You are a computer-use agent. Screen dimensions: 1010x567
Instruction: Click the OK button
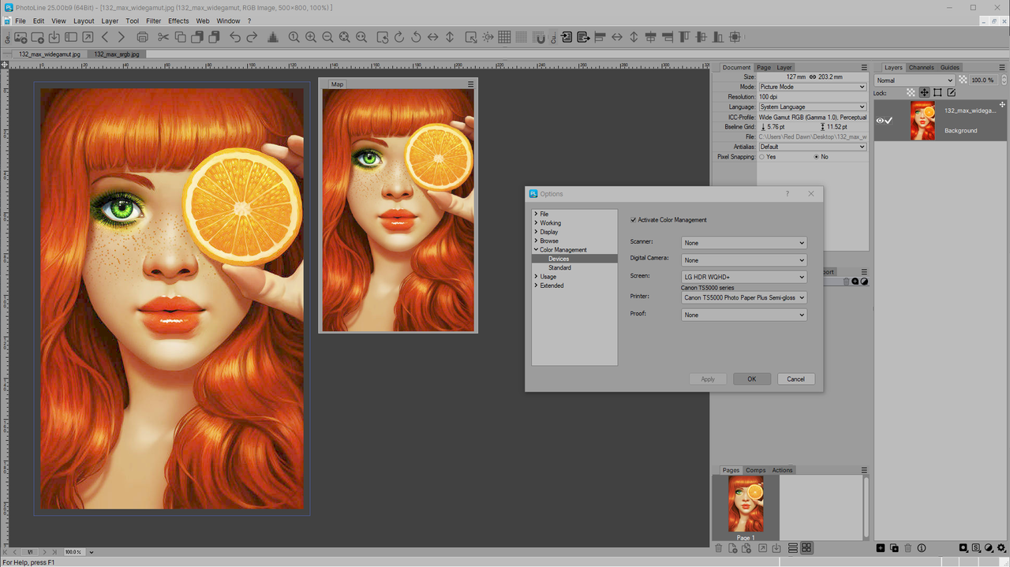tap(752, 379)
